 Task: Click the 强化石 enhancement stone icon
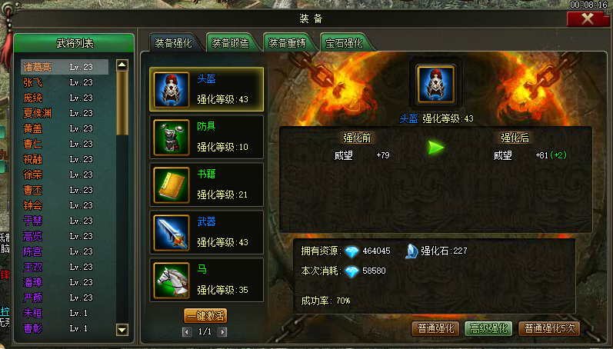click(x=411, y=251)
